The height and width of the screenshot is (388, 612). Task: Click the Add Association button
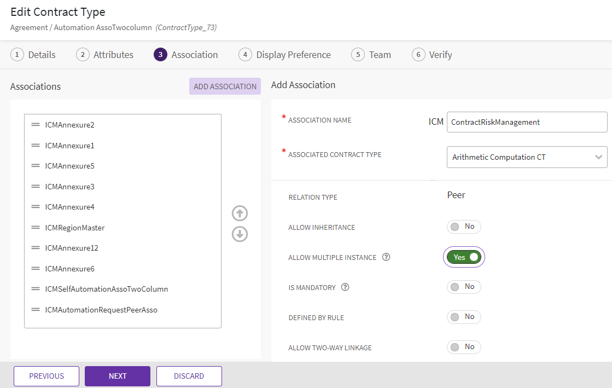(x=225, y=86)
